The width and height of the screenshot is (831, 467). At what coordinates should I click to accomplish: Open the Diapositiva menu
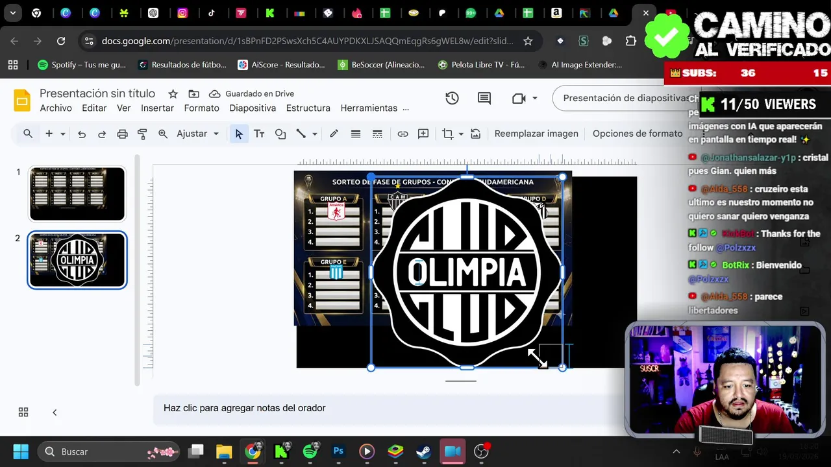click(x=253, y=108)
